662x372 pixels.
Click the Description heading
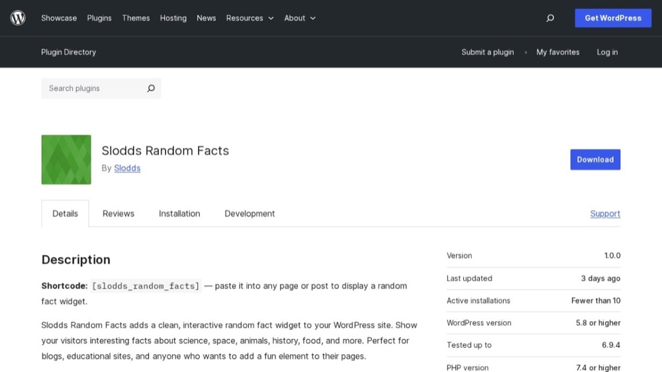click(x=76, y=259)
